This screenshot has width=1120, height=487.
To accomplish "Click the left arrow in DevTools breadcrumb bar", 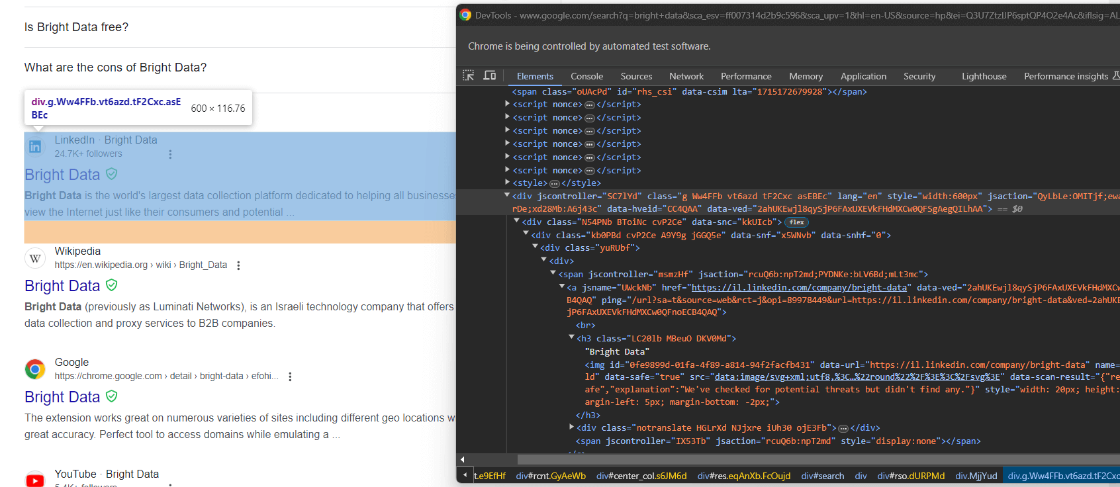I will [465, 475].
